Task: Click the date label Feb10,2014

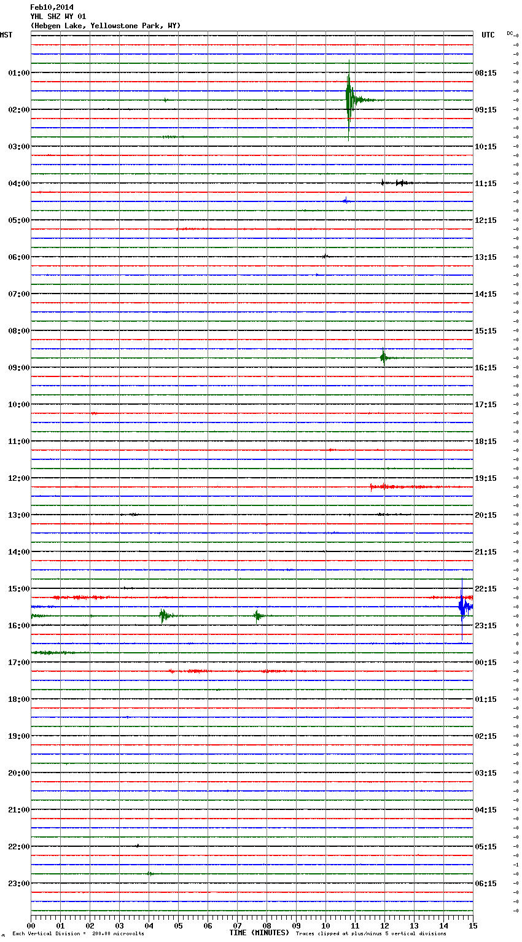Action: (x=52, y=7)
